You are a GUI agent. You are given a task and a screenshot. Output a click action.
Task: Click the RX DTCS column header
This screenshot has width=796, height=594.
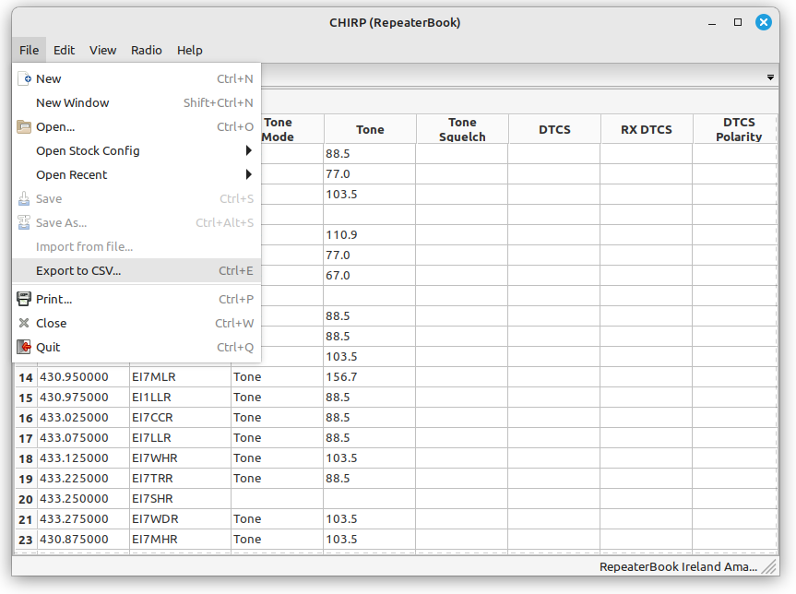point(647,129)
